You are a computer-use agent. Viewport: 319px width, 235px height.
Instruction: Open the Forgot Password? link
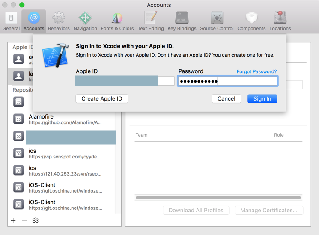pyautogui.click(x=256, y=71)
